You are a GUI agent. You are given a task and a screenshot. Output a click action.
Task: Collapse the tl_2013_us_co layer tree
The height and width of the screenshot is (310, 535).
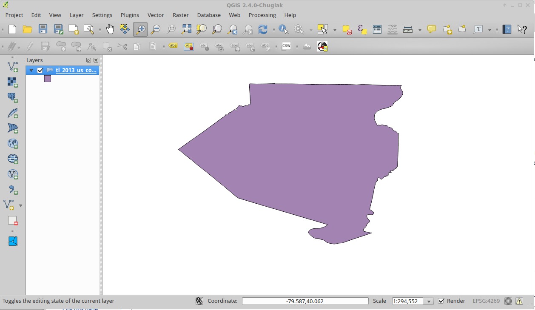point(31,71)
